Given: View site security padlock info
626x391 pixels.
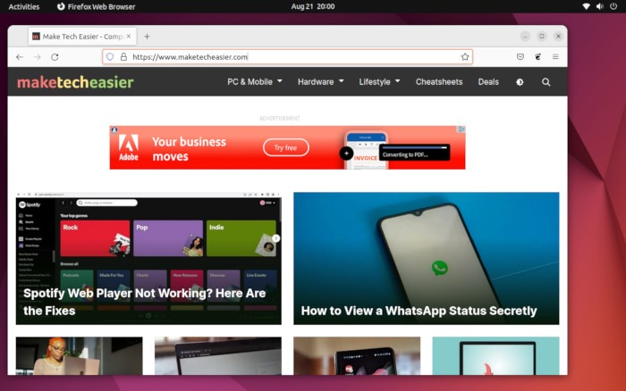Looking at the screenshot, I should [123, 57].
